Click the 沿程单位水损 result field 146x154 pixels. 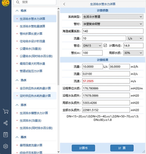coord(106,88)
